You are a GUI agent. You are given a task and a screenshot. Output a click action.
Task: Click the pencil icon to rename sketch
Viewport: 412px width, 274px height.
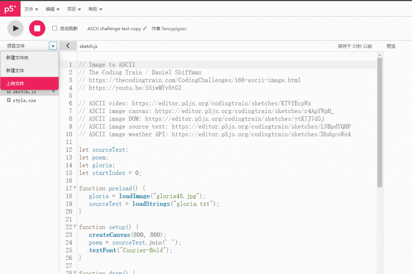[x=145, y=29]
